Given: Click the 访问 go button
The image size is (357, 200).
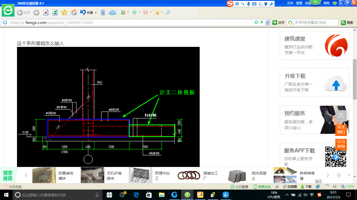Looking at the screenshot, I should point(278,23).
